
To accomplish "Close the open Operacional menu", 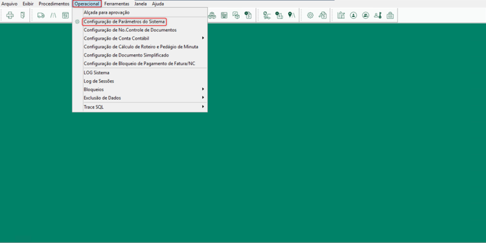I will pyautogui.click(x=87, y=4).
